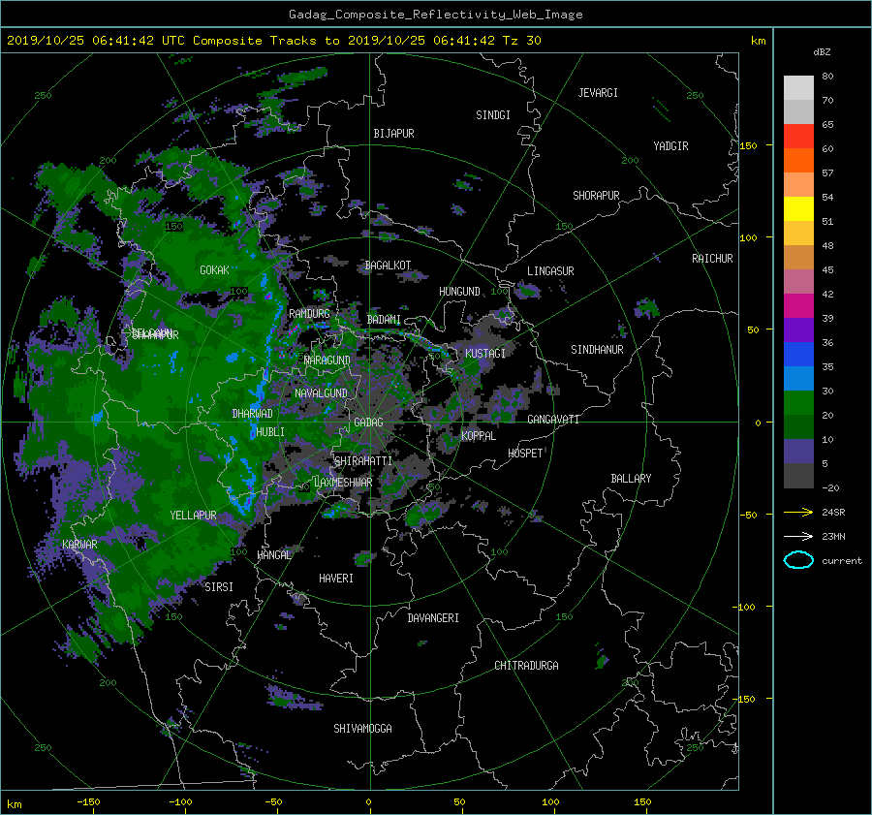This screenshot has height=815, width=872.
Task: Click the blue 35-36 dBZ color swatch
Action: pyautogui.click(x=798, y=355)
